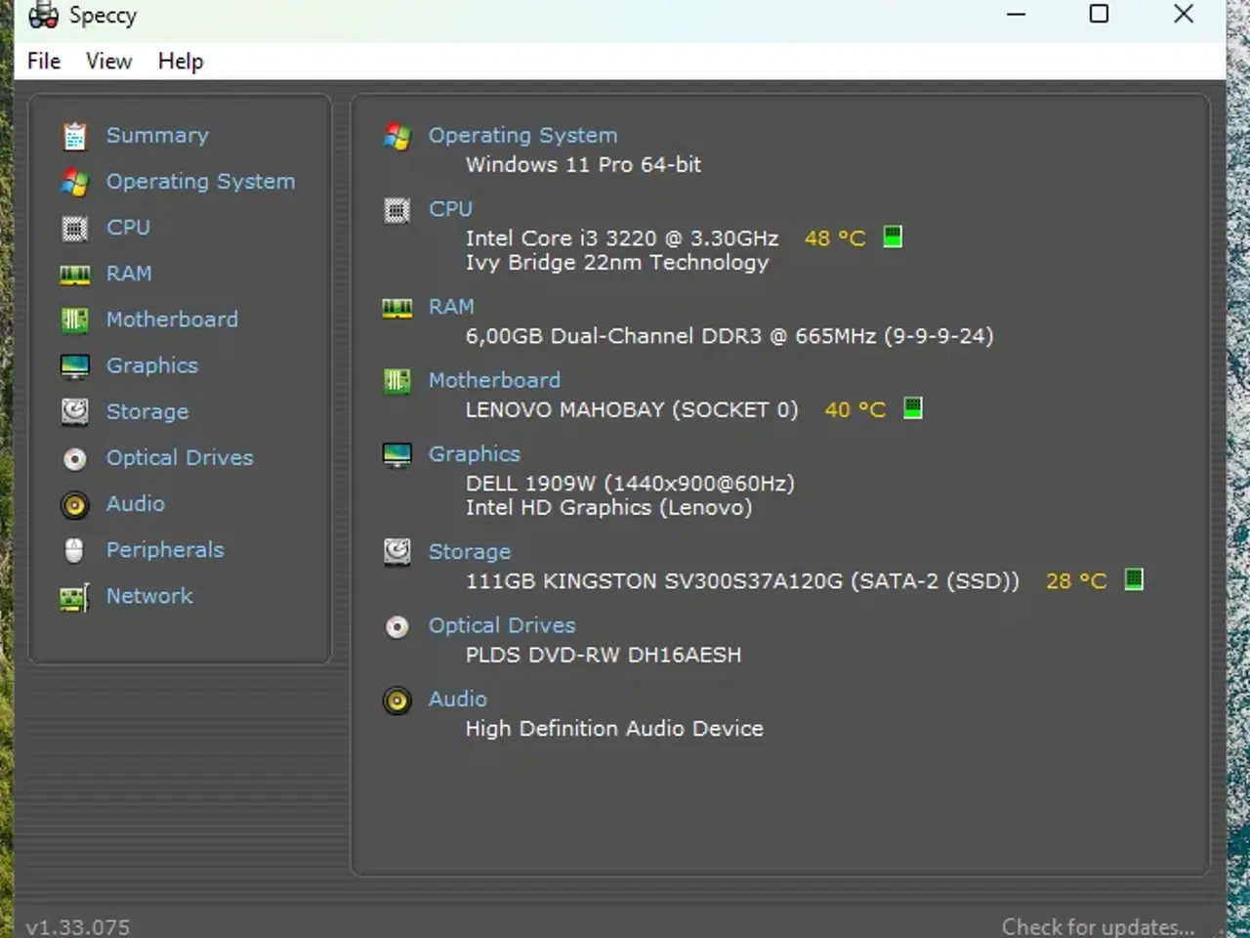Click 'Windows 11 Pro 64-bit' text
The width and height of the screenshot is (1250, 938).
pos(583,165)
